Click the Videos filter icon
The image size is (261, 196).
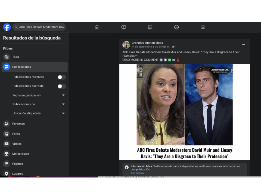(7, 144)
